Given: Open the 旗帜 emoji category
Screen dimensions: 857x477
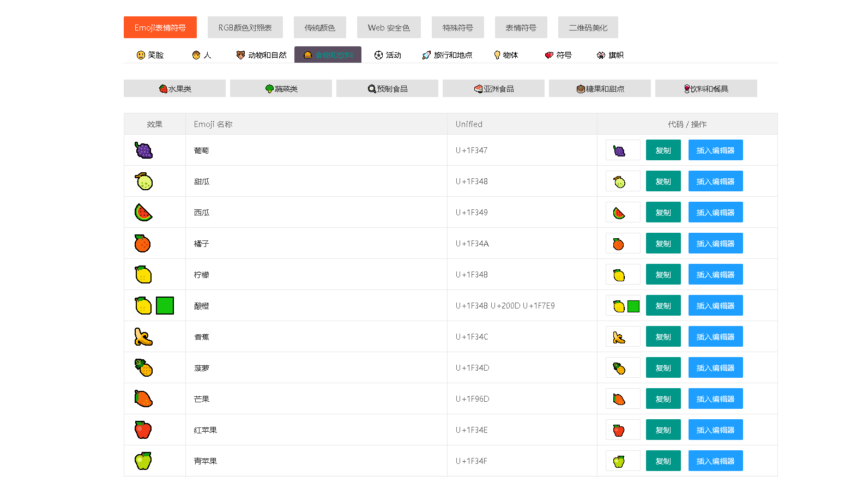Looking at the screenshot, I should 610,55.
